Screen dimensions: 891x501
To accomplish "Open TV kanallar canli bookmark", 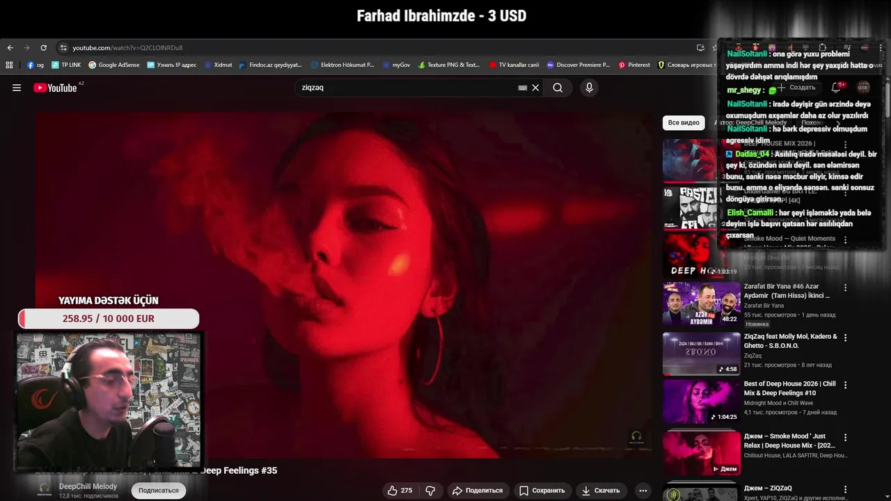I will [514, 65].
